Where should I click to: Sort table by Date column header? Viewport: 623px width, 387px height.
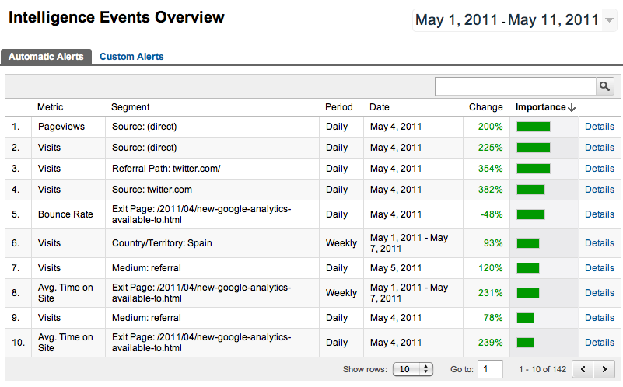pyautogui.click(x=380, y=107)
